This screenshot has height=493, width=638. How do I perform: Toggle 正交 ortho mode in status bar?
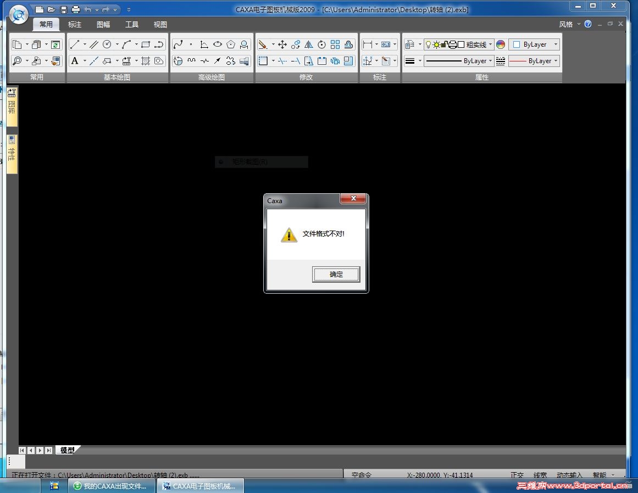coord(517,474)
